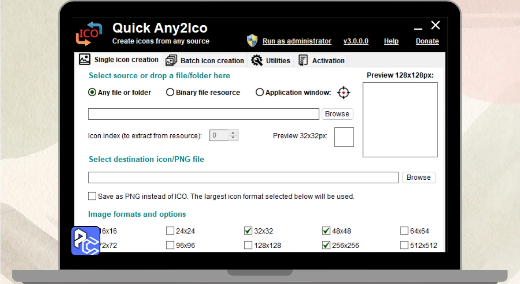Check the 24x24 format box
This screenshot has width=520, height=284.
pyautogui.click(x=170, y=231)
